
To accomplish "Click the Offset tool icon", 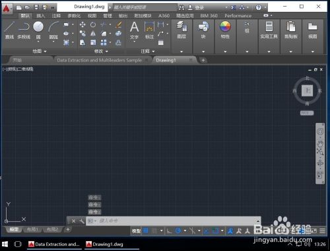I will pyautogui.click(x=119, y=42).
